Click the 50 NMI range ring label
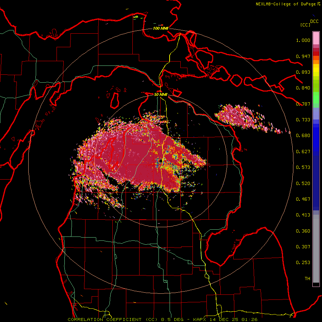The image size is (322, 322). pyautogui.click(x=161, y=94)
